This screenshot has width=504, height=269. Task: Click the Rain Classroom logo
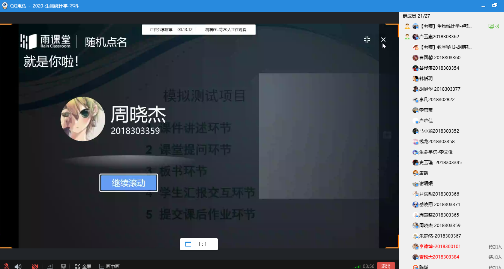pyautogui.click(x=45, y=41)
